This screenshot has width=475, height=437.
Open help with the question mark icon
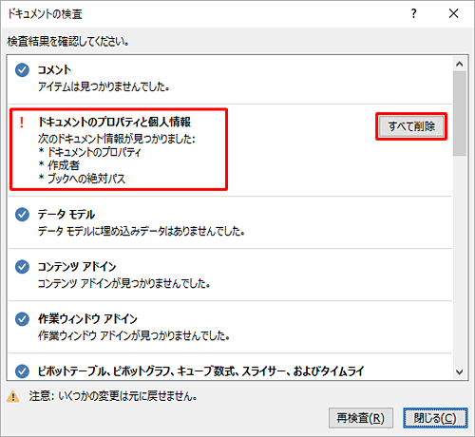pyautogui.click(x=413, y=13)
